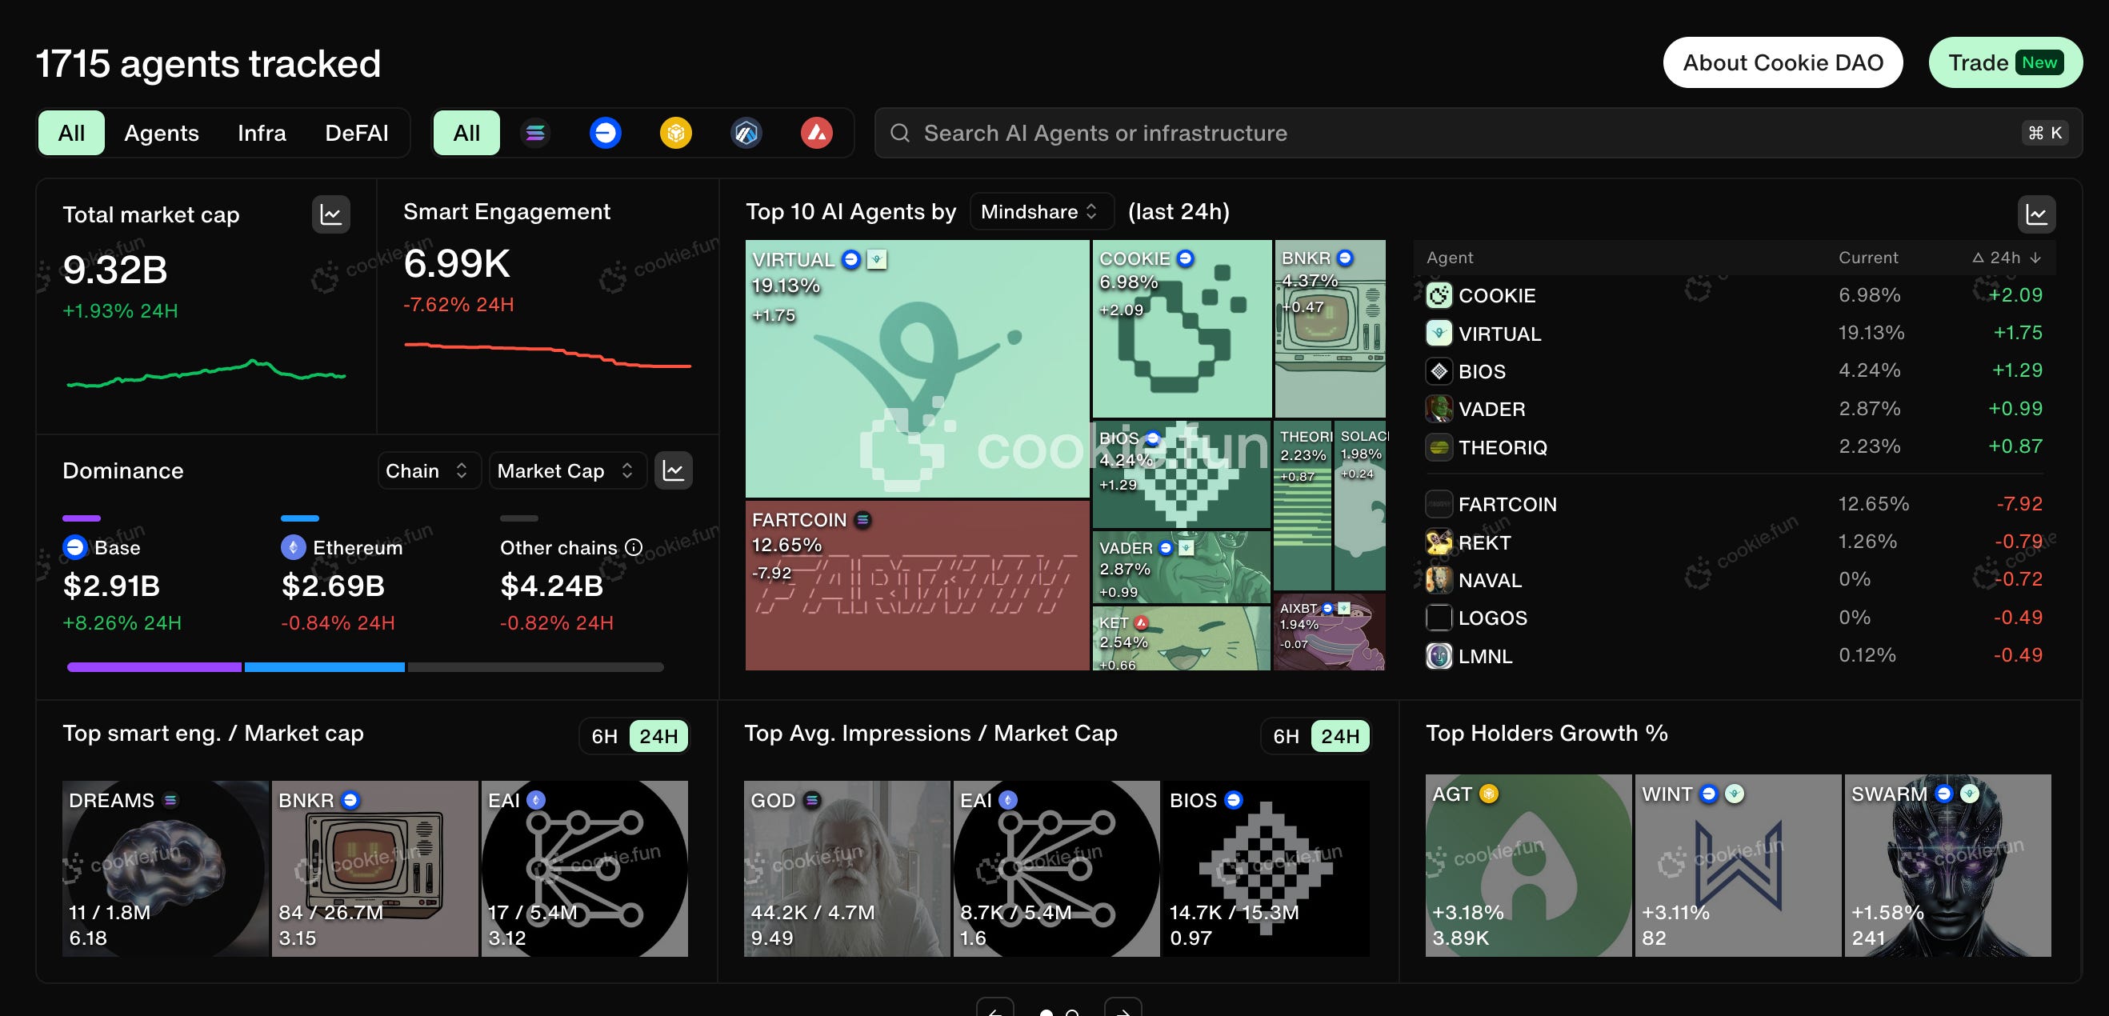This screenshot has width=2109, height=1016.
Task: Switch Top smart eng. to 6H
Action: (604, 736)
